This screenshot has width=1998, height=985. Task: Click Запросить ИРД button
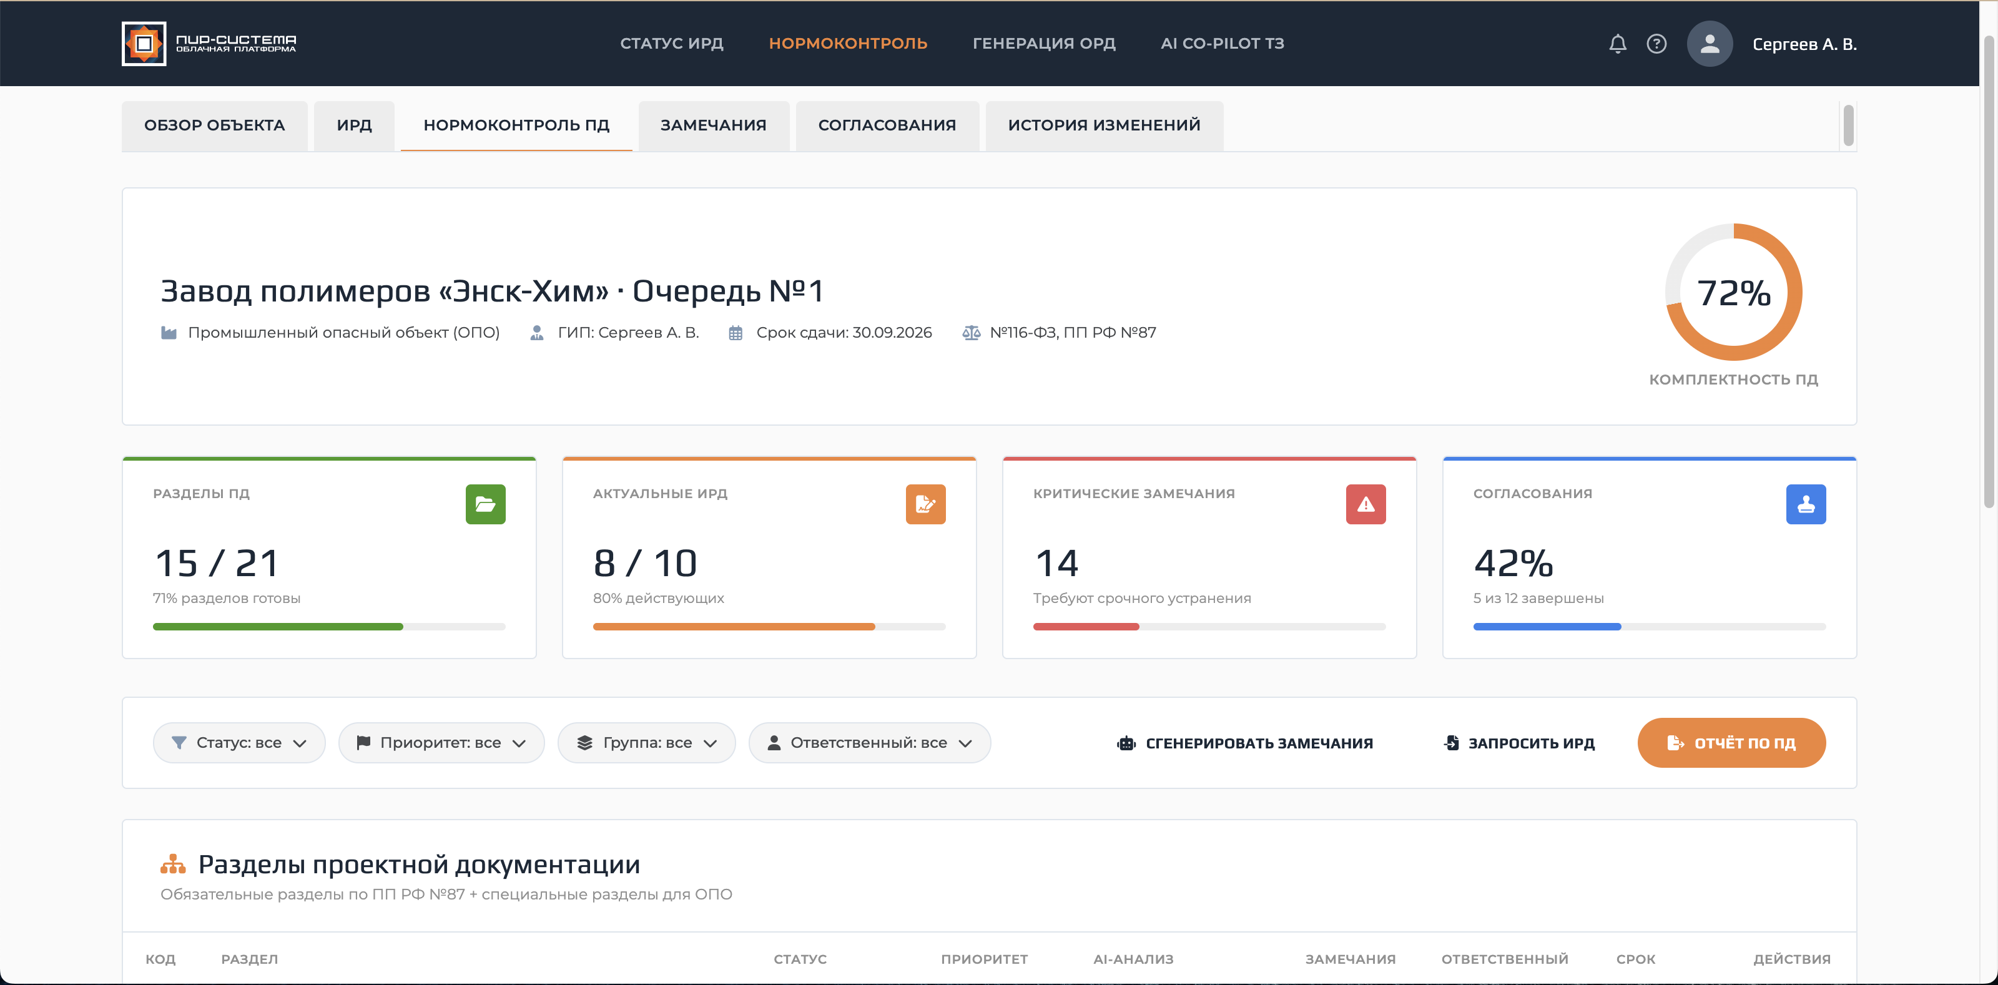click(x=1520, y=743)
